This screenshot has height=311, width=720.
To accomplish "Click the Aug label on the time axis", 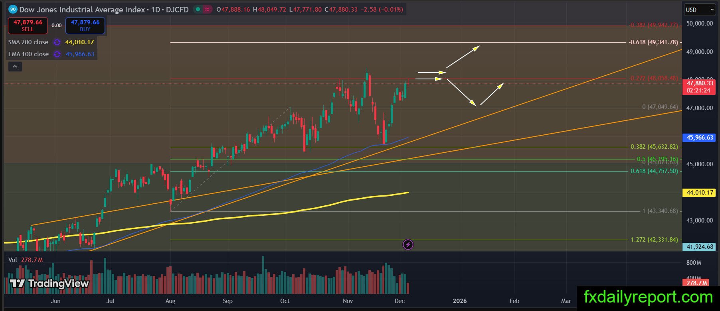I will coord(170,301).
